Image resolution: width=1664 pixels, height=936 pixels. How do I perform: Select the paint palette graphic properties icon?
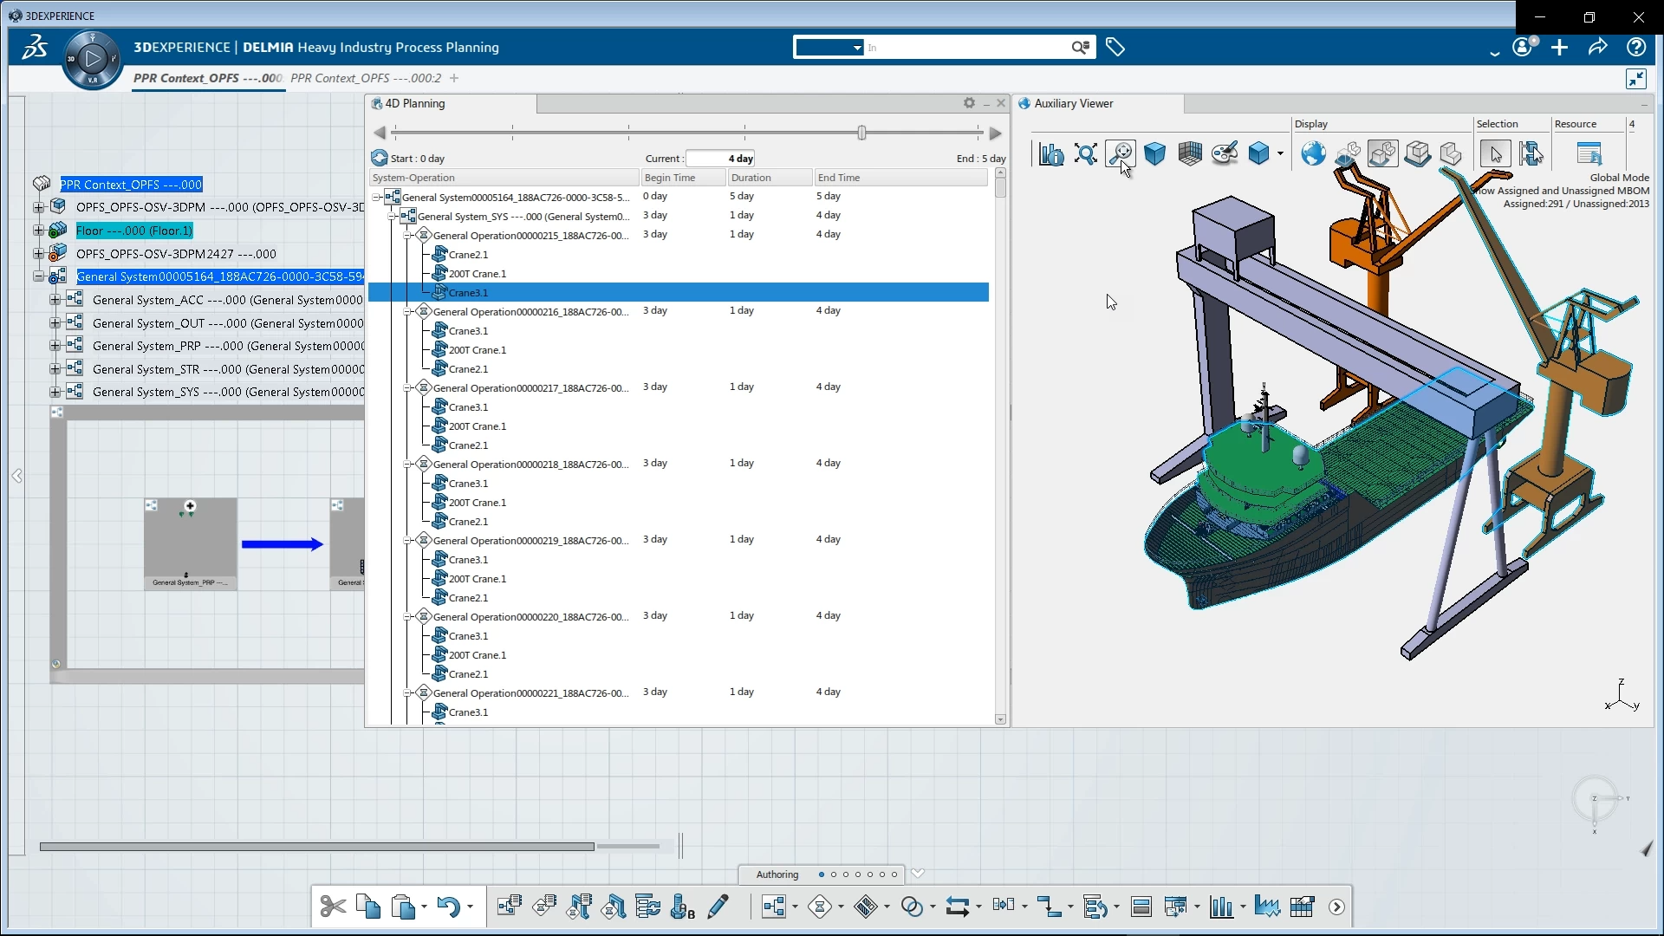coord(1224,154)
